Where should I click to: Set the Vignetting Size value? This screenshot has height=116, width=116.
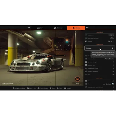click(x=113, y=65)
